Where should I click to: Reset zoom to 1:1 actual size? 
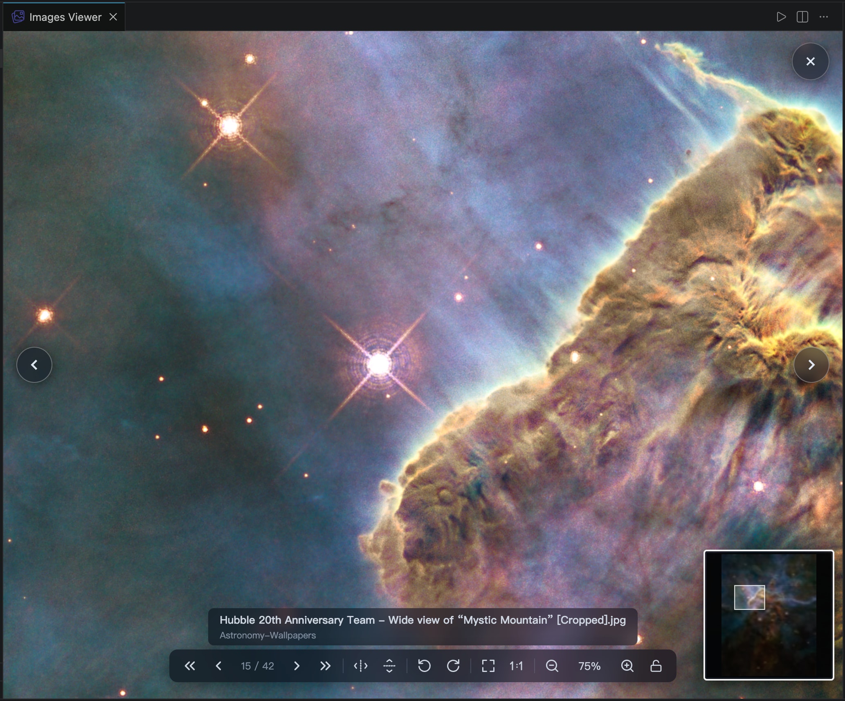click(x=516, y=666)
